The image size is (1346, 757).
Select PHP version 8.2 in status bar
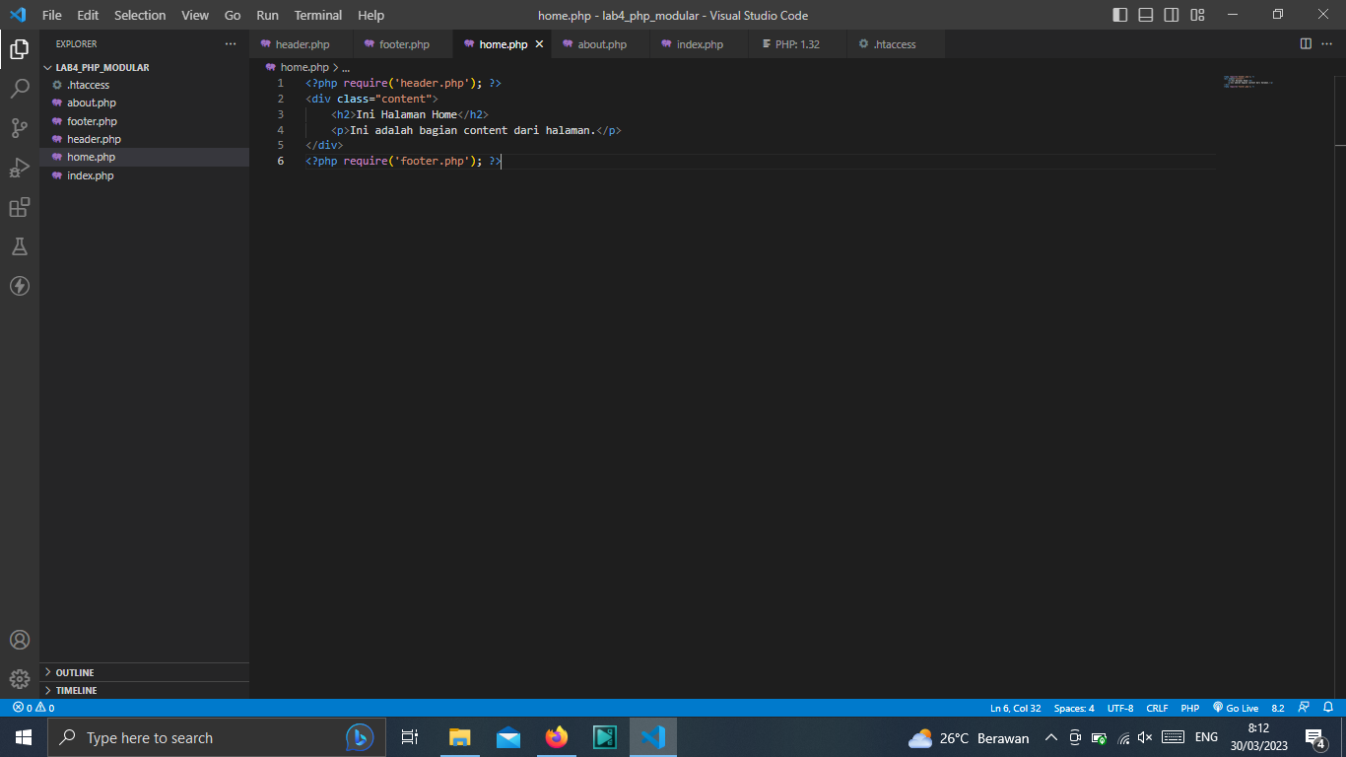click(x=1278, y=708)
